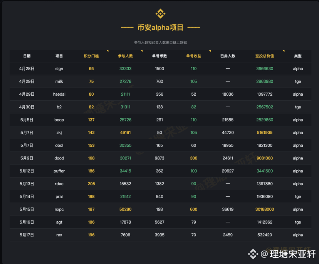Select the 项目 column header
The height and width of the screenshot is (264, 319).
click(59, 56)
